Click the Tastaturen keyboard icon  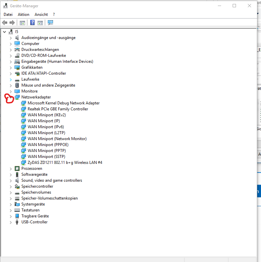[17, 210]
